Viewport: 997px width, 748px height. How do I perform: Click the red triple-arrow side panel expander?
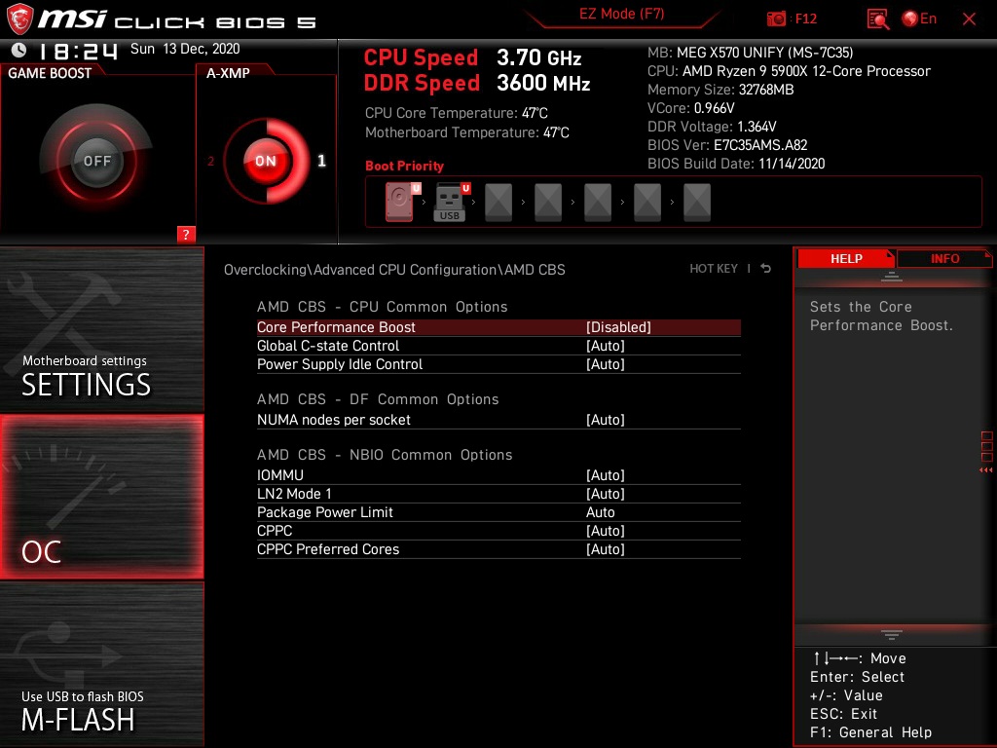click(x=985, y=470)
